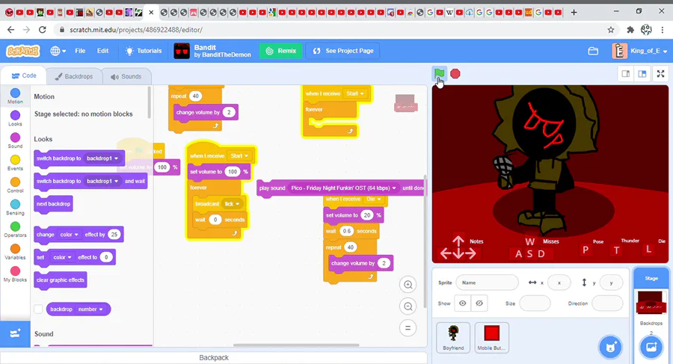
Task: Open color dropdown in set effect block
Action: [62, 257]
